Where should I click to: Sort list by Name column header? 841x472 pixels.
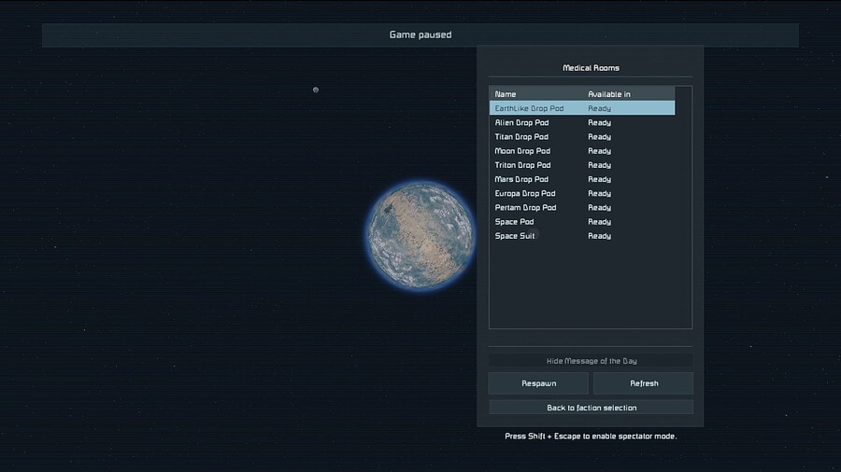point(506,94)
